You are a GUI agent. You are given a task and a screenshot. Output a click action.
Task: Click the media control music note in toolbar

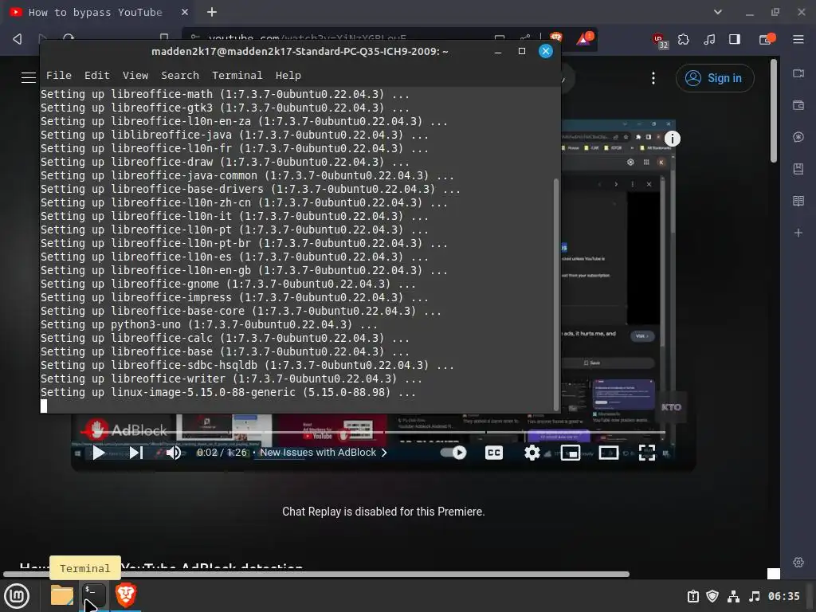708,39
